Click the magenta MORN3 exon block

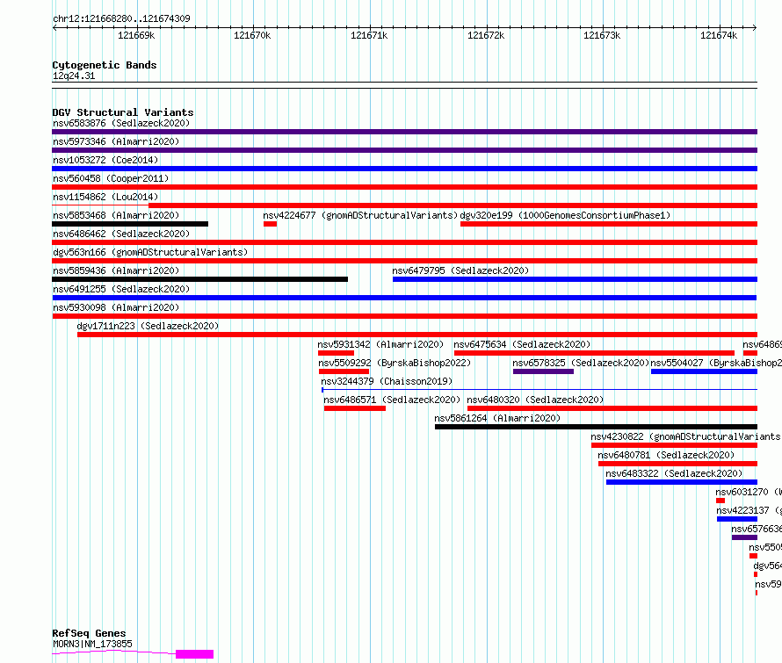click(x=194, y=654)
